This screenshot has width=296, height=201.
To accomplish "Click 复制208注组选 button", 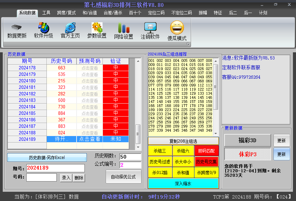I will (183, 141).
